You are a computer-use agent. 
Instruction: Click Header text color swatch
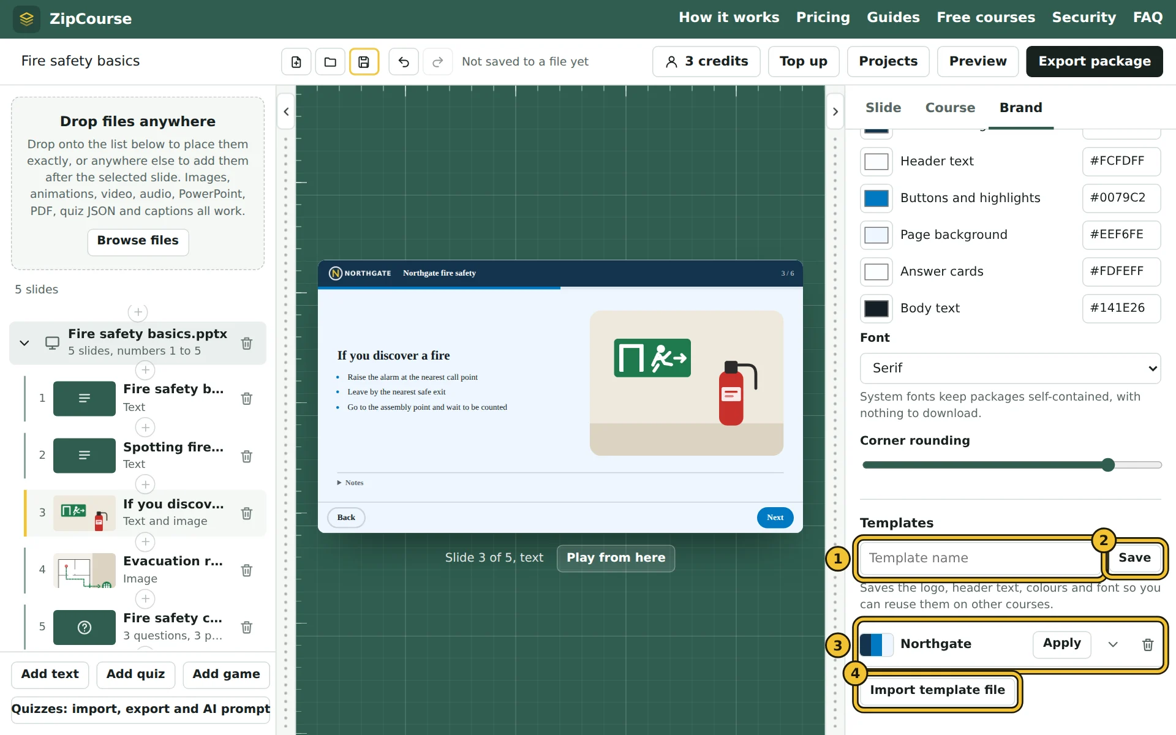[876, 162]
